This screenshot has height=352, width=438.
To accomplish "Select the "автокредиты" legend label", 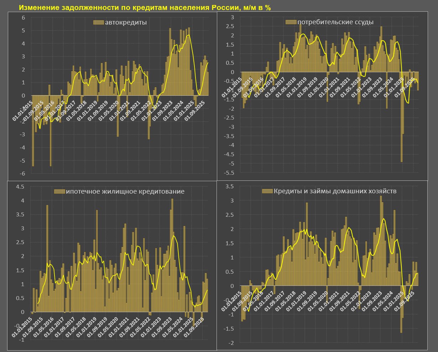I will point(126,22).
